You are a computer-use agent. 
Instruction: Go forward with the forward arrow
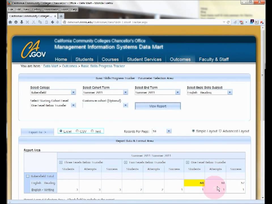point(58,22)
